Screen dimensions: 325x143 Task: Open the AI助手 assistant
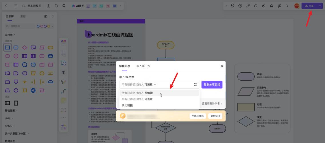[x=78, y=6]
